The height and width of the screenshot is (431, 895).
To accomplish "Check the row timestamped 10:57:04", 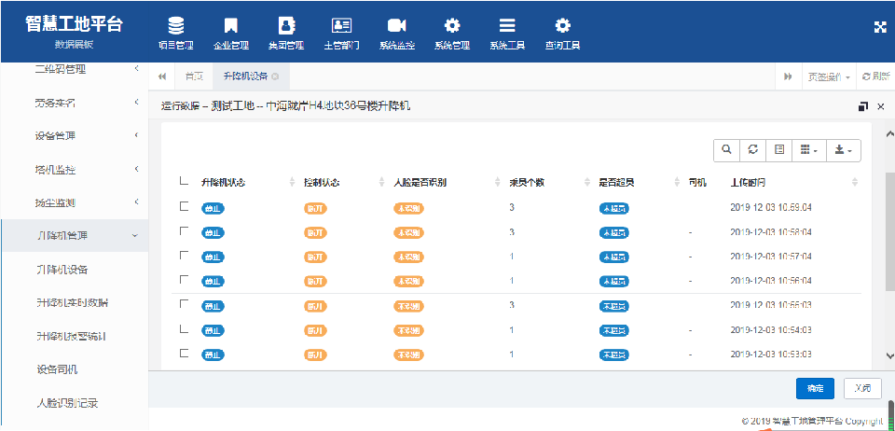I will coord(184,256).
